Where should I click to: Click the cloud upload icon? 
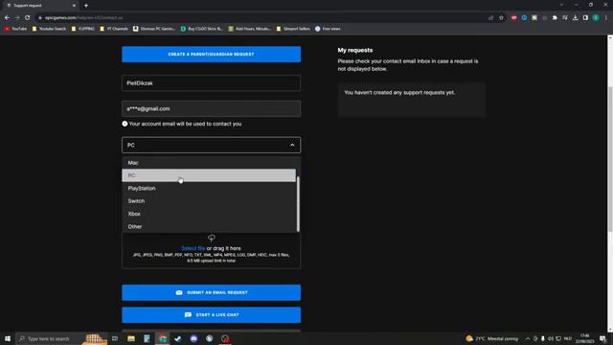[211, 238]
